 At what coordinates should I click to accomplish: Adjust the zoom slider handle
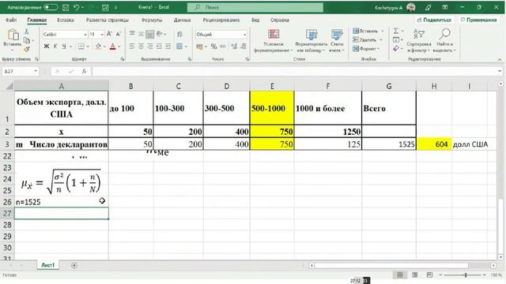click(x=466, y=275)
